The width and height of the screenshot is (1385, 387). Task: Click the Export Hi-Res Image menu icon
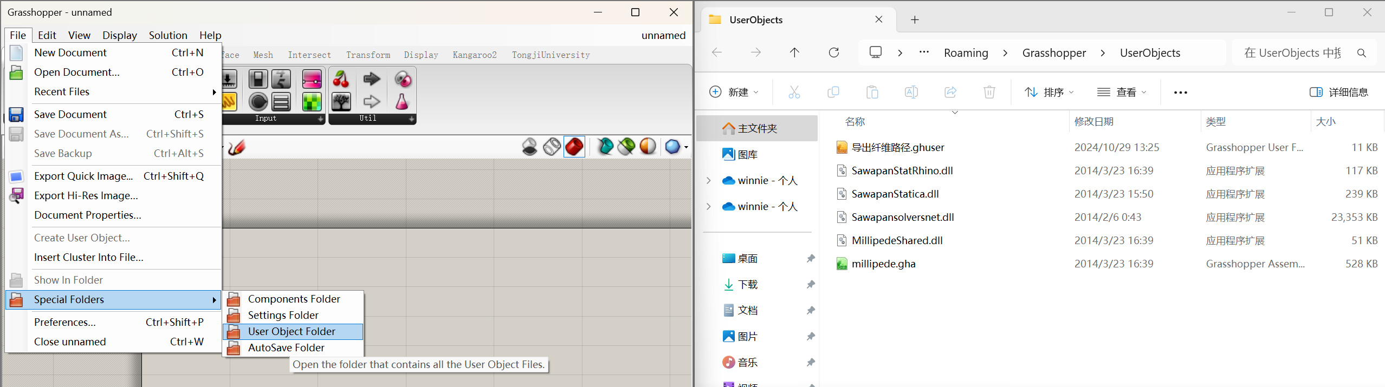tap(16, 195)
